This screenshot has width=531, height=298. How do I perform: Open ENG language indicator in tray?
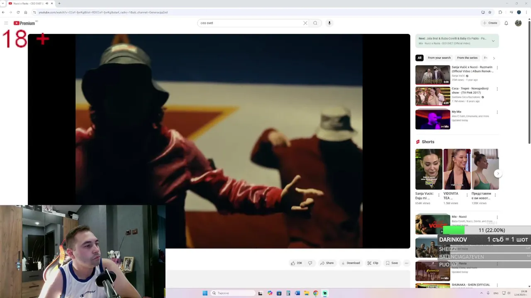point(496,293)
